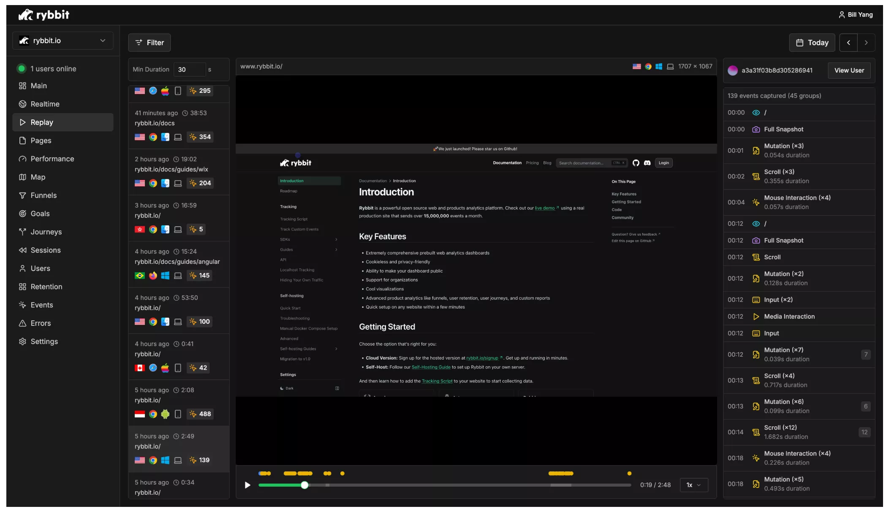Open the 2 hours ago wix guide session
This screenshot has height=509, width=886.
179,172
